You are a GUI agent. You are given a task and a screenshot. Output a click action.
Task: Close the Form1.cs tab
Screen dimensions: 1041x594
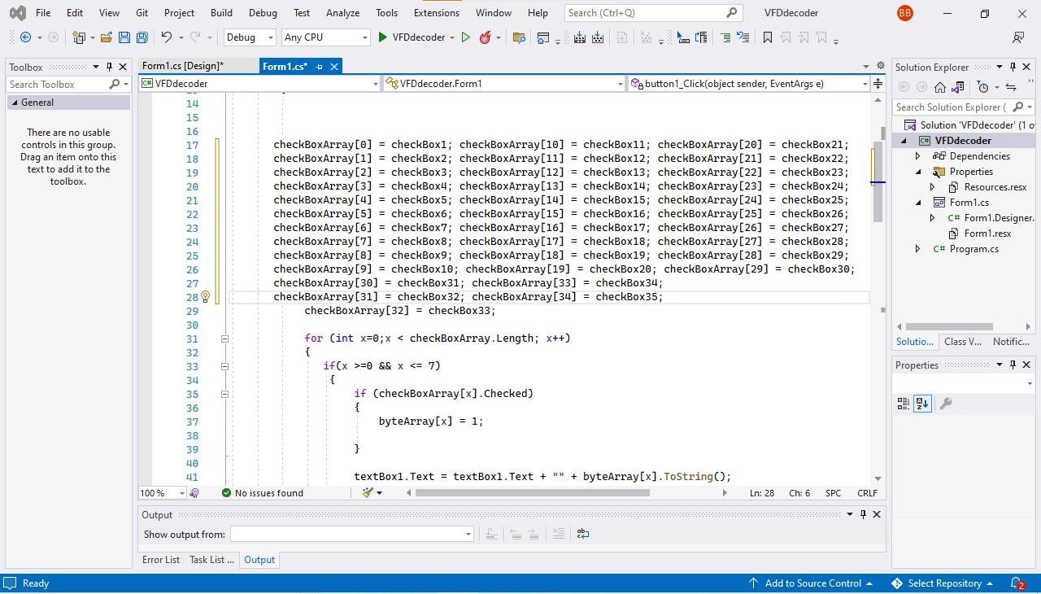tap(334, 67)
